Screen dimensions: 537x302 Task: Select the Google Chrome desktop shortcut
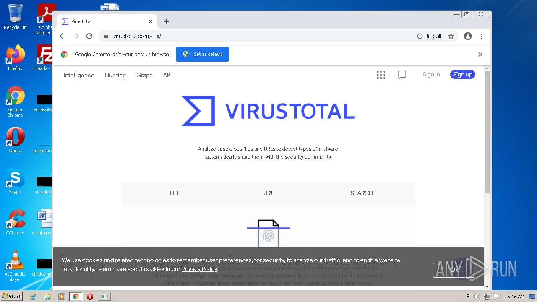[15, 102]
